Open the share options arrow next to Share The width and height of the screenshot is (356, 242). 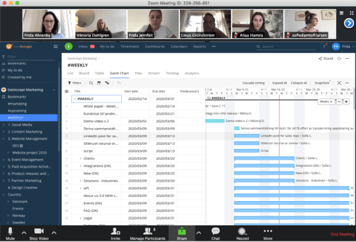point(199,233)
